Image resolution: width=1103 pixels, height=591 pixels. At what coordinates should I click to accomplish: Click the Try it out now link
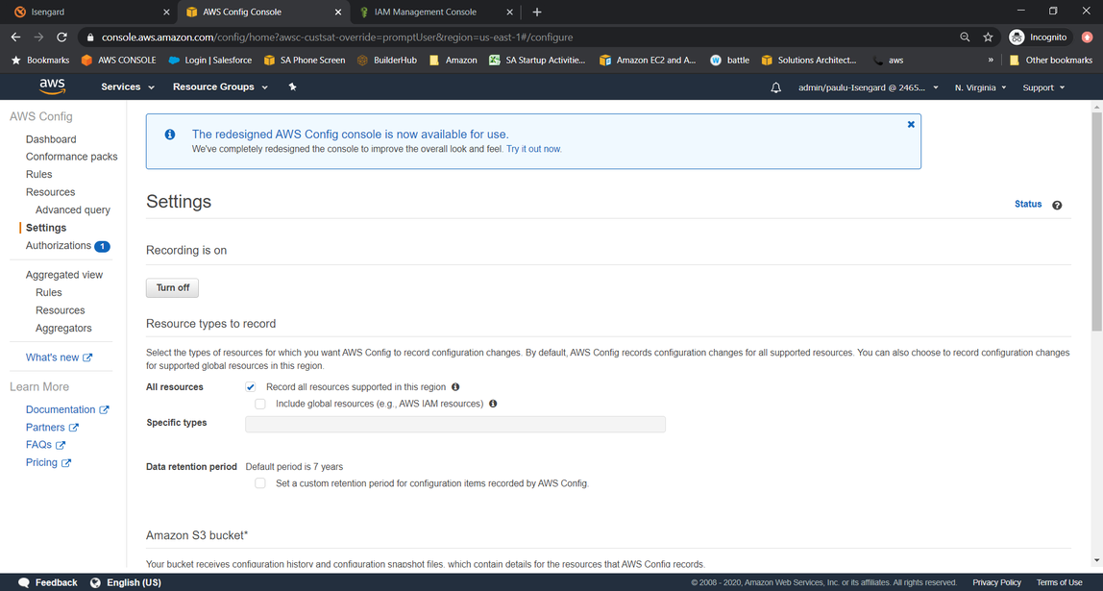[534, 149]
